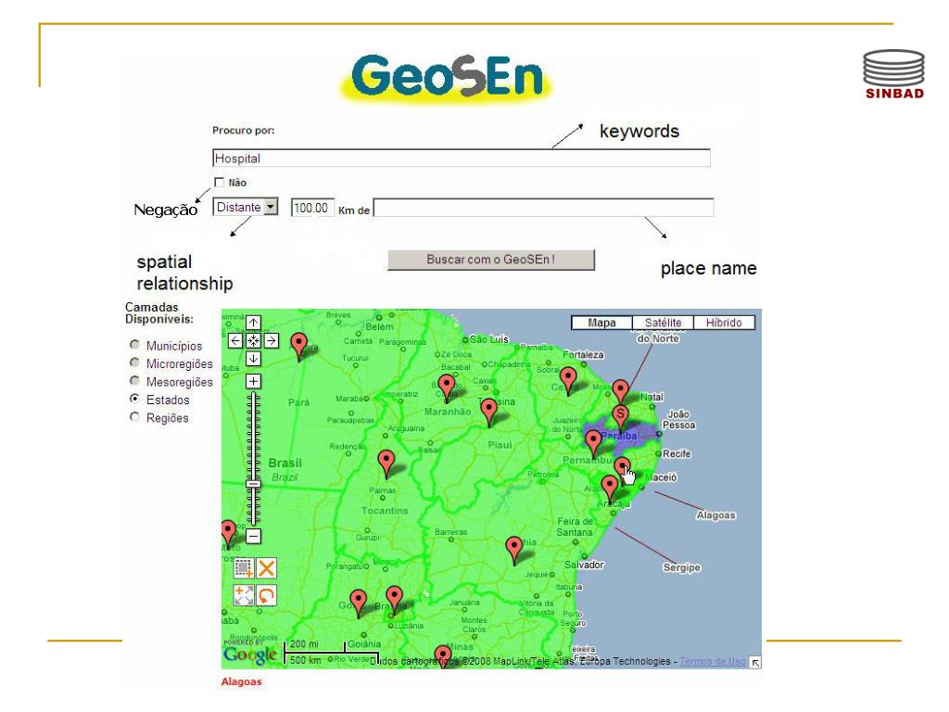
Task: Click the GeoSEn logo
Action: pos(447,78)
